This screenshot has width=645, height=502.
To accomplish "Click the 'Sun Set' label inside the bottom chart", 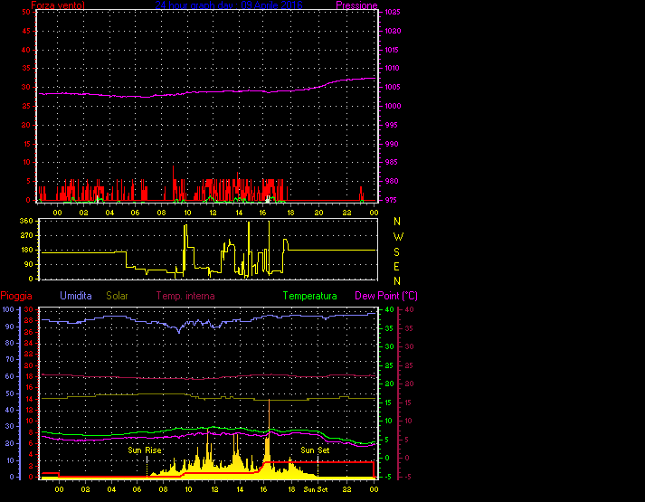I will [315, 450].
